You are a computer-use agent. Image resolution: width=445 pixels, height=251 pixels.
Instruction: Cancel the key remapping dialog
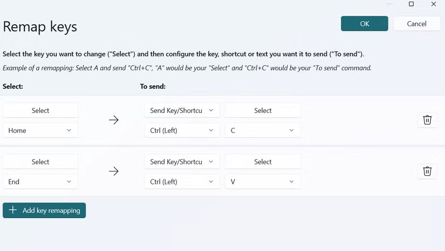416,24
